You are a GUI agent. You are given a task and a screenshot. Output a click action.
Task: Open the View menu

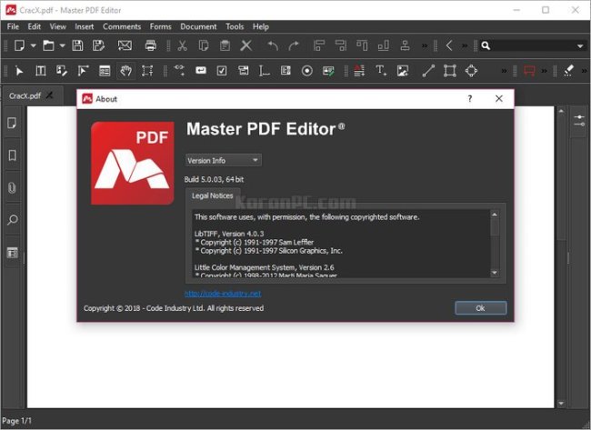click(57, 26)
